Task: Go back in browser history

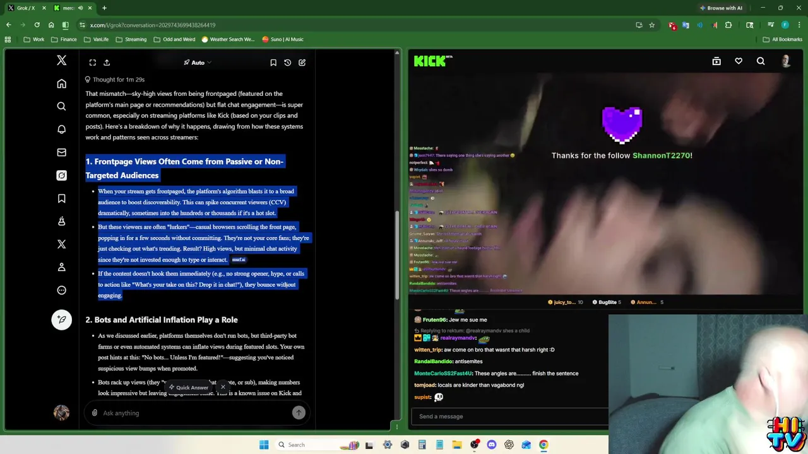Action: click(x=8, y=25)
